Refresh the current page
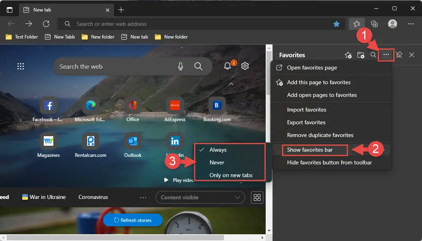Viewport: 422px width, 241px height. [46, 24]
